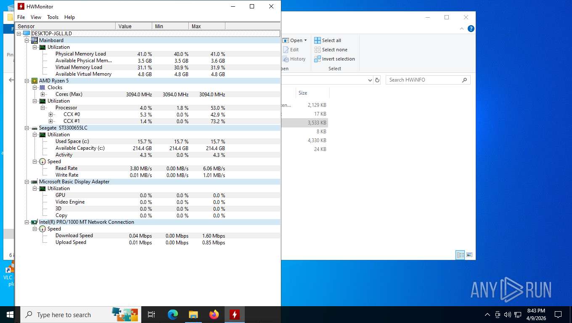
Task: Open the File menu in HWMonitor
Action: click(21, 17)
